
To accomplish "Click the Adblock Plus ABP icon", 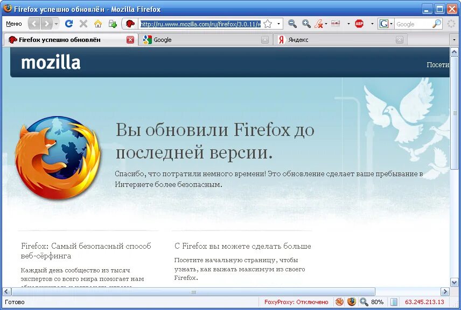I will click(359, 24).
